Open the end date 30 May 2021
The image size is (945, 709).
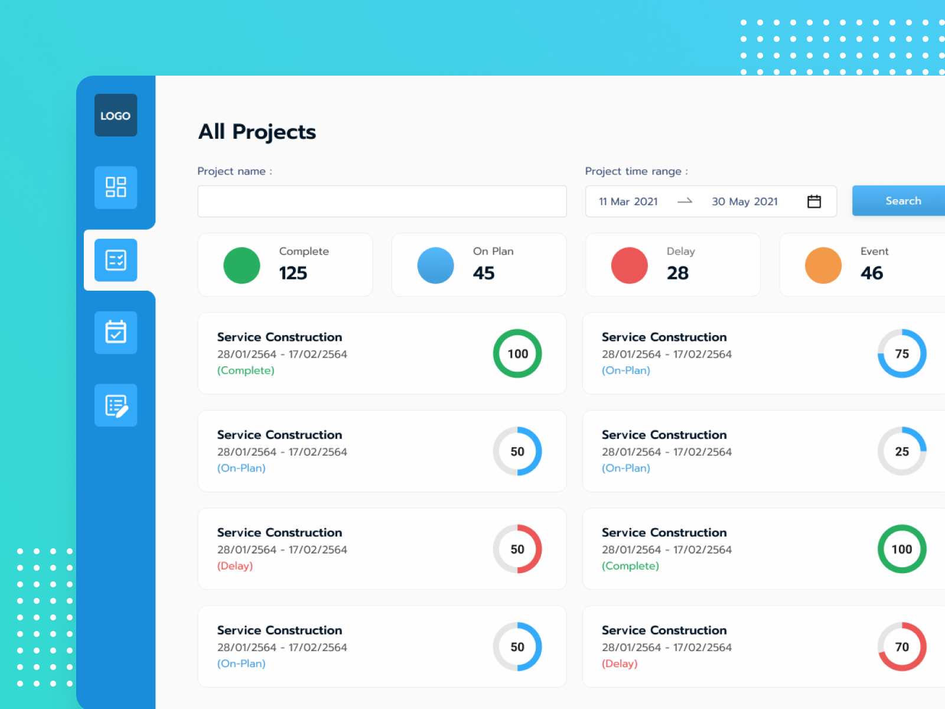(744, 201)
